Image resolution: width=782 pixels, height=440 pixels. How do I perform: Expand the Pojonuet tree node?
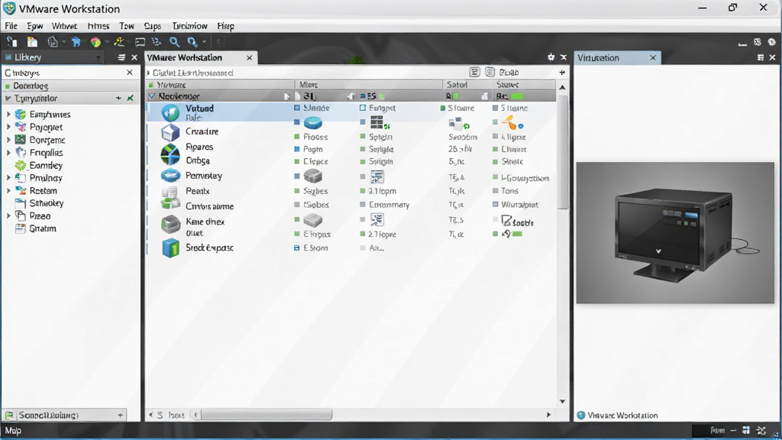coord(8,128)
